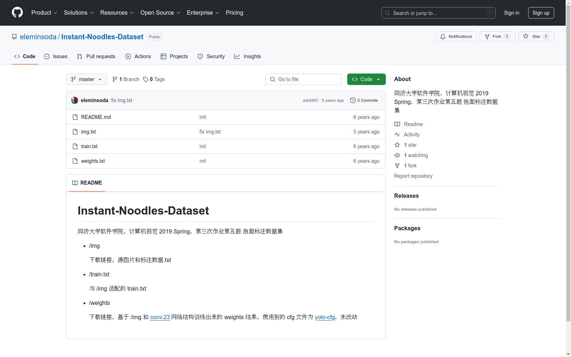
Task: Open the latest commit message fix img.txt
Action: pos(122,100)
